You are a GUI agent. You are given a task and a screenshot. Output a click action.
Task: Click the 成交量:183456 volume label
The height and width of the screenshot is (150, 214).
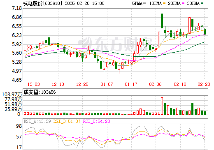click(40, 92)
